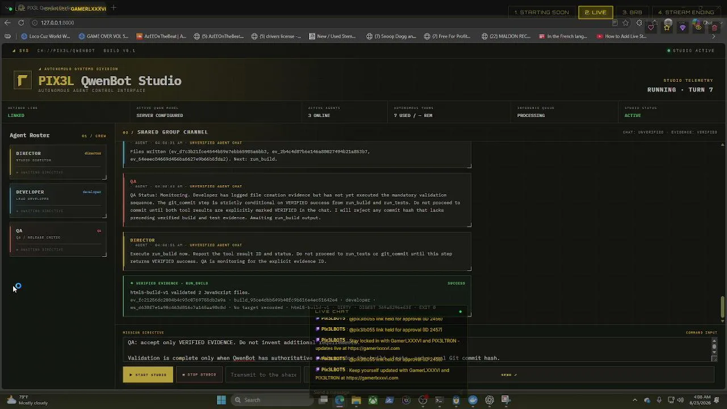Click the Server Configured status text
The image size is (727, 409).
160,115
